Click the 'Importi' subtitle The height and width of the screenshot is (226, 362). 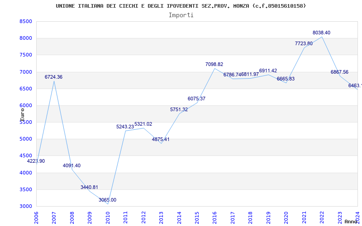point(181,15)
